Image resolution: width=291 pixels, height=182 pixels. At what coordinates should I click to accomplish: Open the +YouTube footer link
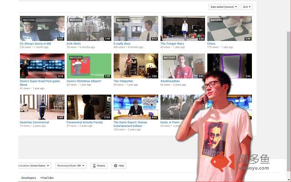coord(47,178)
